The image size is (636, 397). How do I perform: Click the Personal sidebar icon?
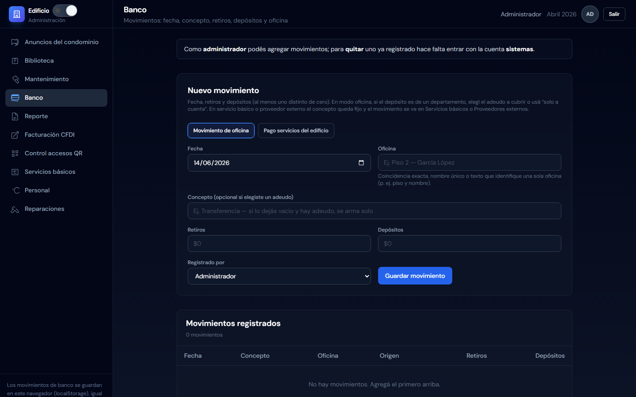click(x=15, y=191)
